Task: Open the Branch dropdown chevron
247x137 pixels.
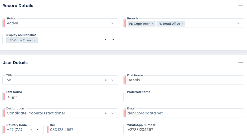Action: (239, 23)
